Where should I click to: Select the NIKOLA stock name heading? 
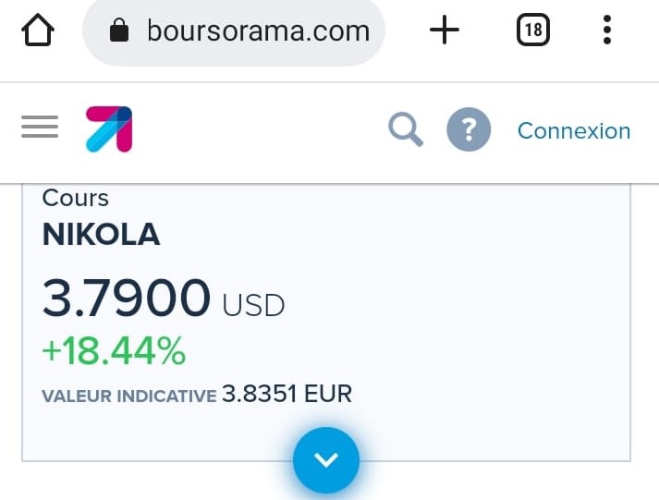coord(101,236)
